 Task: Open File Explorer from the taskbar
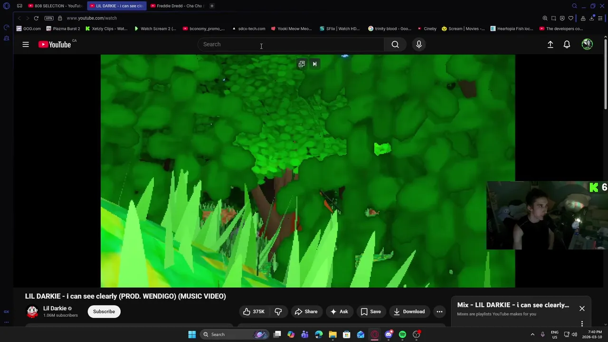click(332, 334)
